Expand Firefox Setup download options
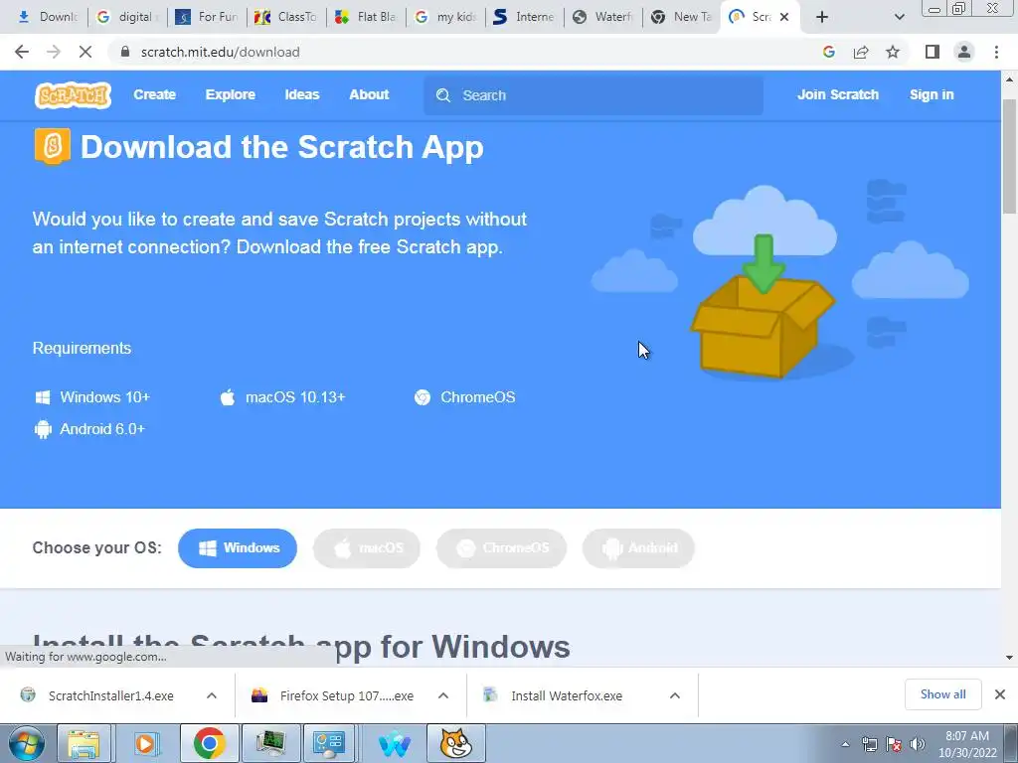1018x763 pixels. (443, 695)
